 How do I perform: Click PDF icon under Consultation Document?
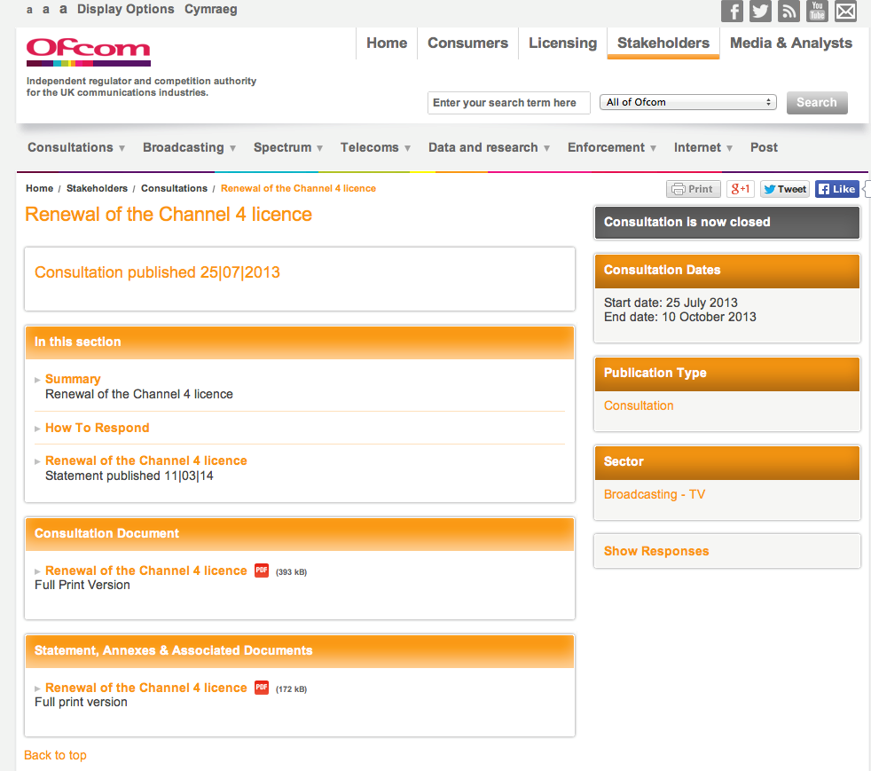click(262, 570)
